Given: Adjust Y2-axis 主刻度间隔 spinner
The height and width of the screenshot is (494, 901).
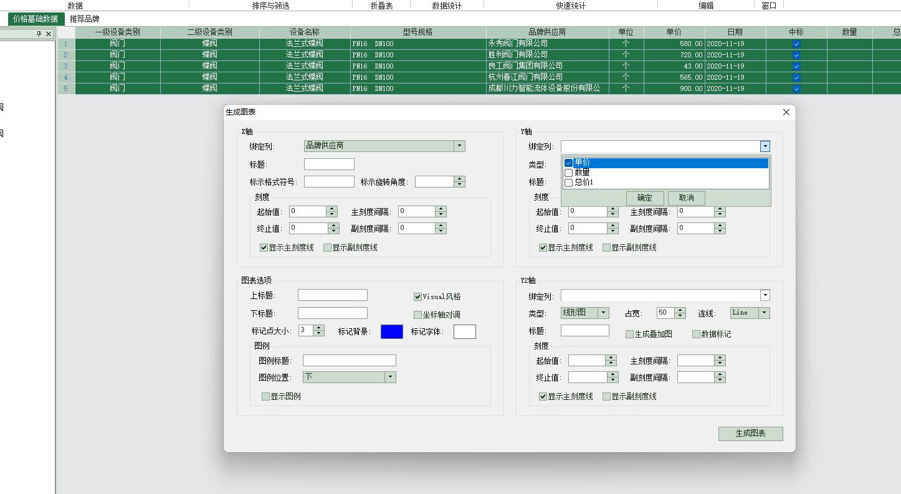Looking at the screenshot, I should click(x=720, y=361).
